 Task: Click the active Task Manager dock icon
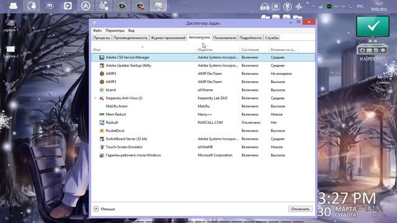coord(158,6)
